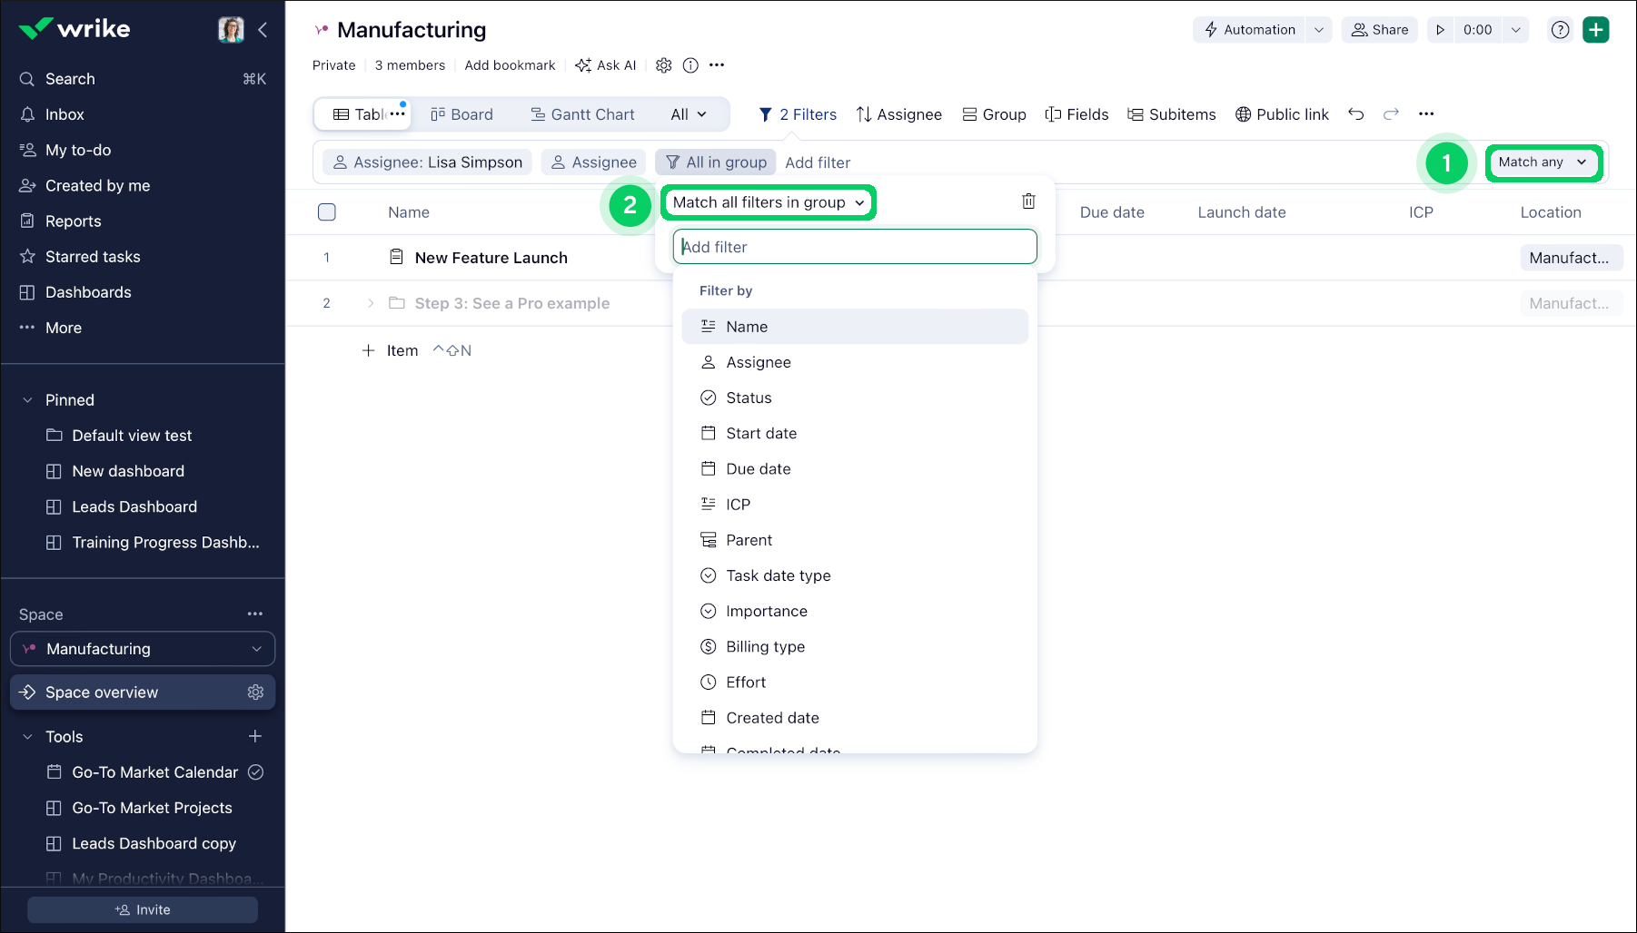Select Status in the Filter by list

click(x=749, y=398)
